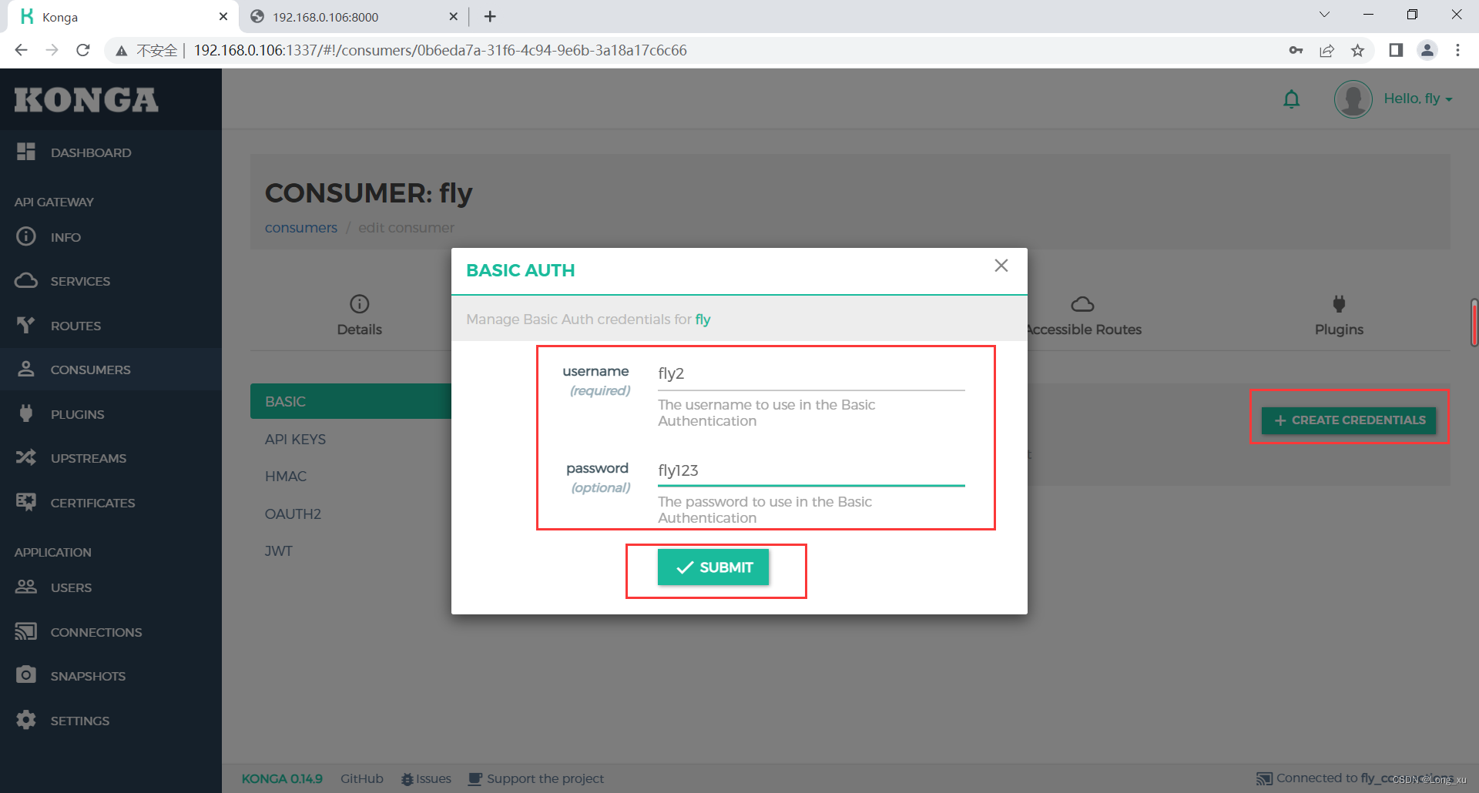The height and width of the screenshot is (793, 1479).
Task: Click the SUBMIT button
Action: pyautogui.click(x=713, y=567)
